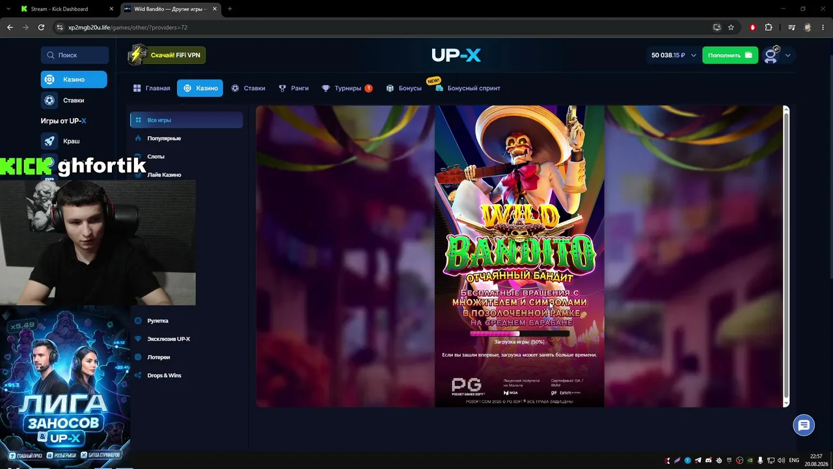Open the media control icon in the toolbar
This screenshot has height=469, width=833.
pyautogui.click(x=791, y=27)
